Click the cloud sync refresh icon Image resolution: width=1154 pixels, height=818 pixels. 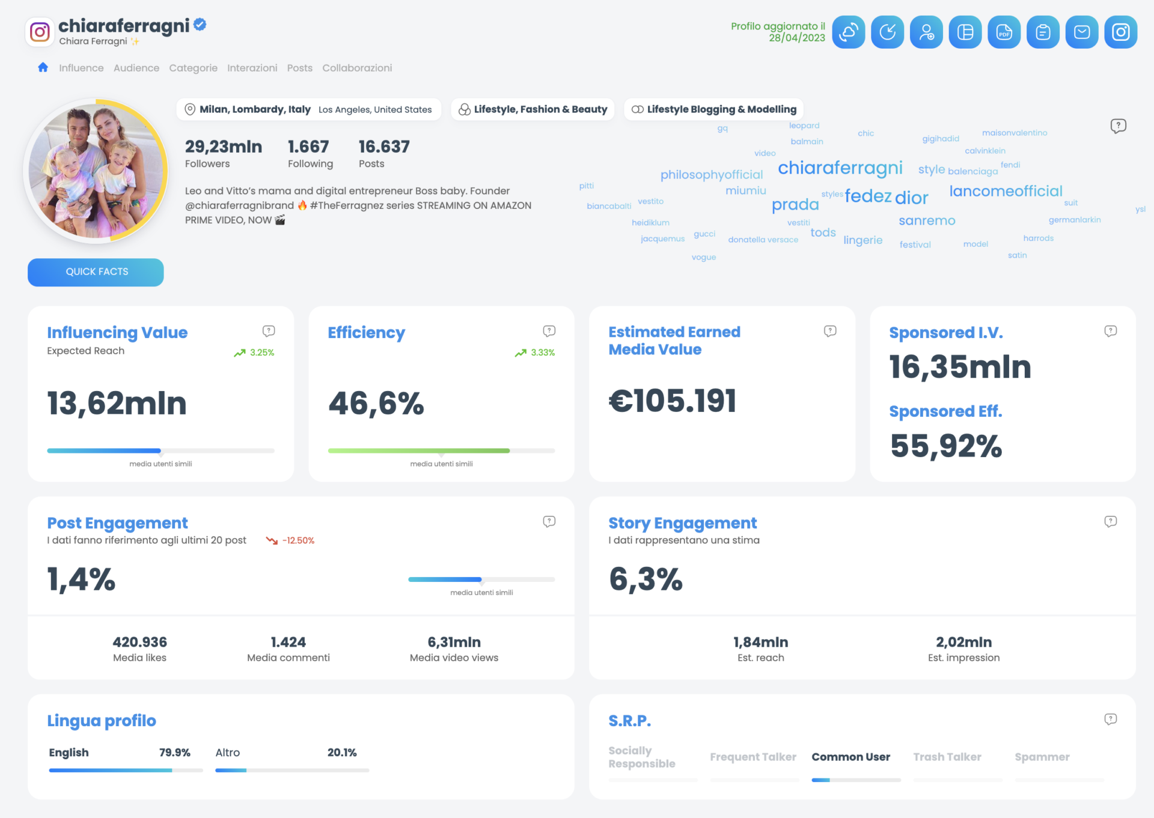849,32
